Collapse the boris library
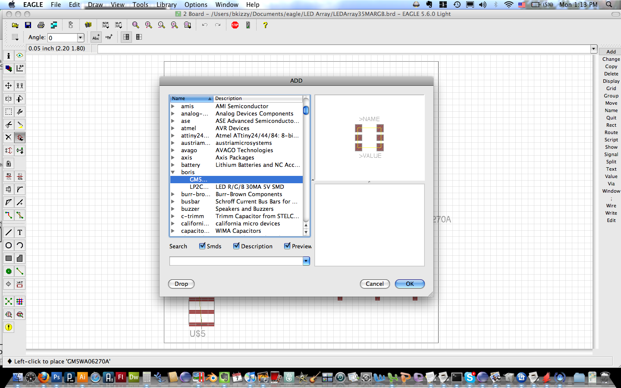The height and width of the screenshot is (388, 621). (x=173, y=172)
